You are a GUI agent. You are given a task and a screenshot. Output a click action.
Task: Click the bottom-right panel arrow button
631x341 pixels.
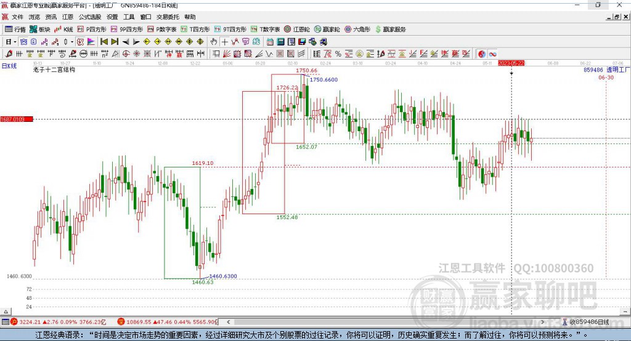click(x=625, y=311)
